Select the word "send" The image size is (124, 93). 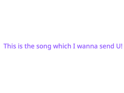coord(107,46)
